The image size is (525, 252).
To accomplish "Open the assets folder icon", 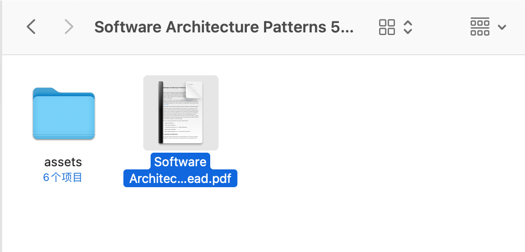I will (x=63, y=114).
